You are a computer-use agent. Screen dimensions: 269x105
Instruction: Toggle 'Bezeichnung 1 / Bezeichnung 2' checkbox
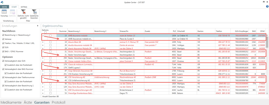tap(3, 35)
